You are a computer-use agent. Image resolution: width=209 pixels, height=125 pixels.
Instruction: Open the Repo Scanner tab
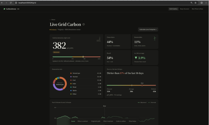(185, 9)
